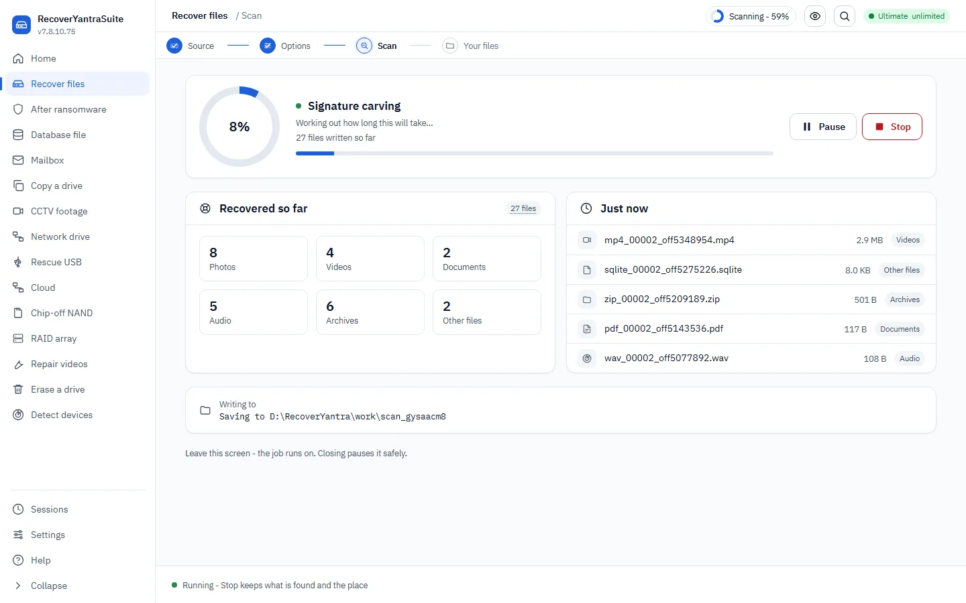Click the Your files folder step icon
This screenshot has height=603, width=966.
click(x=450, y=46)
